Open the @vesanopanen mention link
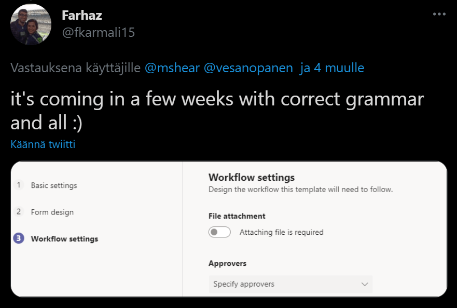The width and height of the screenshot is (457, 308). [248, 68]
